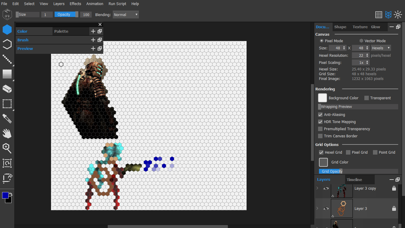The width and height of the screenshot is (405, 228).
Task: Click the sun brightness icon
Action: point(398,15)
